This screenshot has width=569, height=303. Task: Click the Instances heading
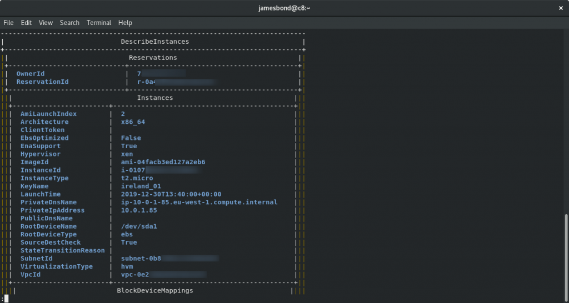[155, 98]
